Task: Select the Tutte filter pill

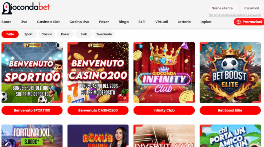Action: click(x=10, y=34)
